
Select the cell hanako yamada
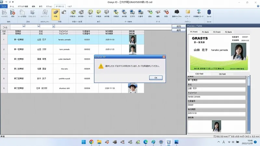click(x=64, y=40)
